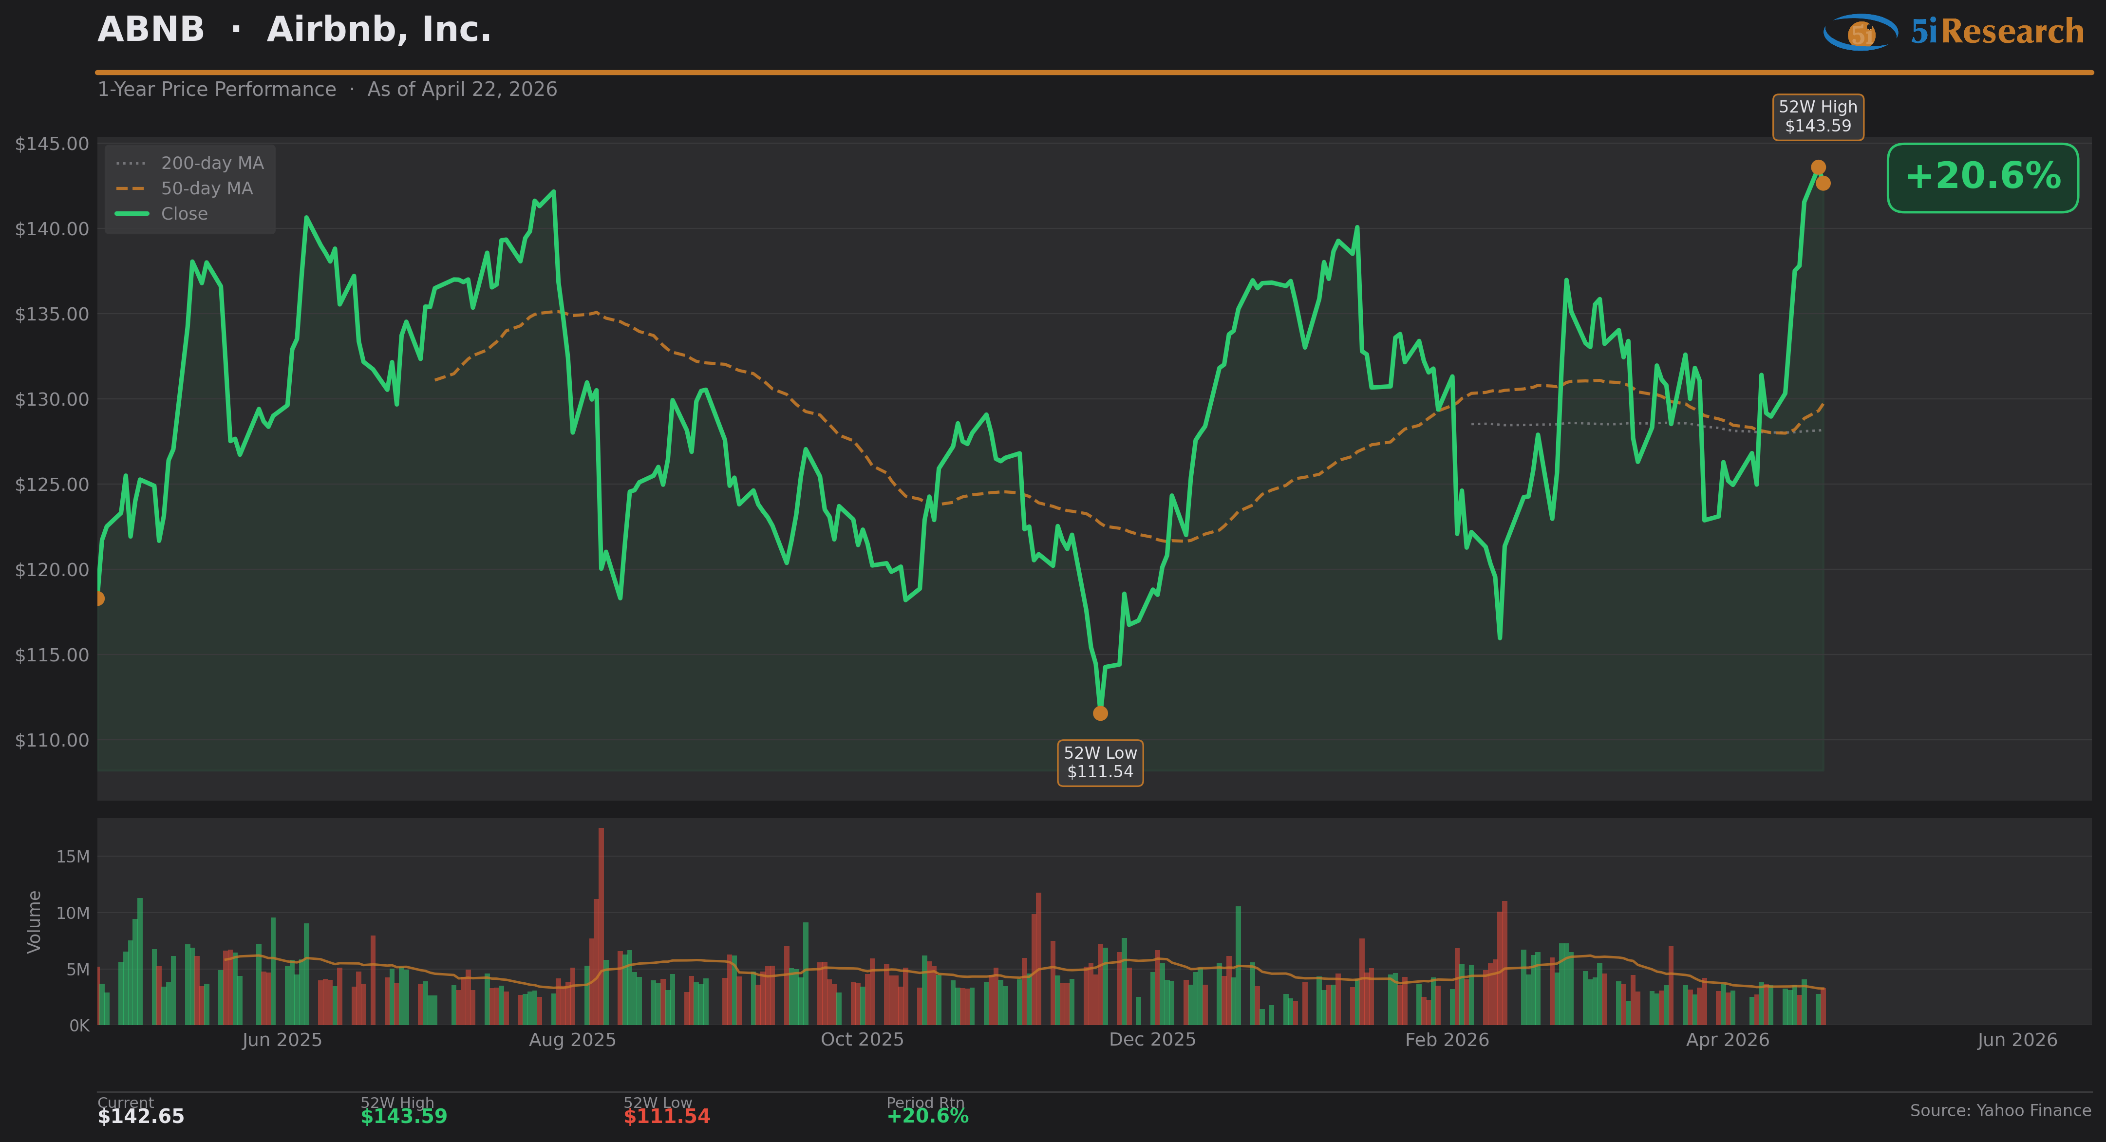This screenshot has width=2106, height=1142.
Task: Toggle the 50-day MA legend entry
Action: pyautogui.click(x=206, y=189)
